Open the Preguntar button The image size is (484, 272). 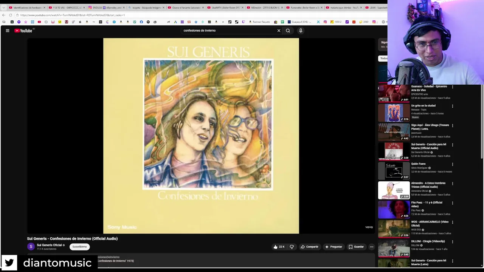[334, 247]
